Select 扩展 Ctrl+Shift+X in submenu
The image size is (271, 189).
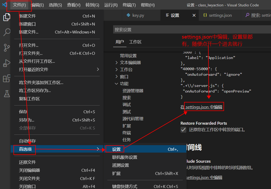145,173
